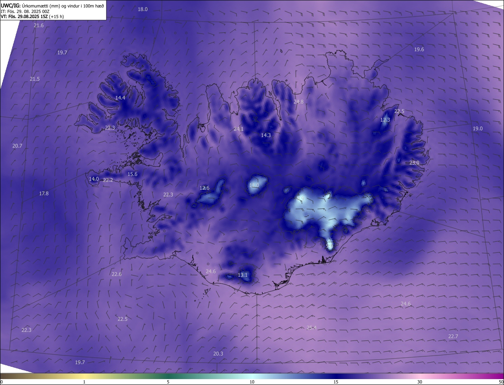This screenshot has width=504, height=385.
Task: Select the 23.0 reading
Action: [414, 163]
